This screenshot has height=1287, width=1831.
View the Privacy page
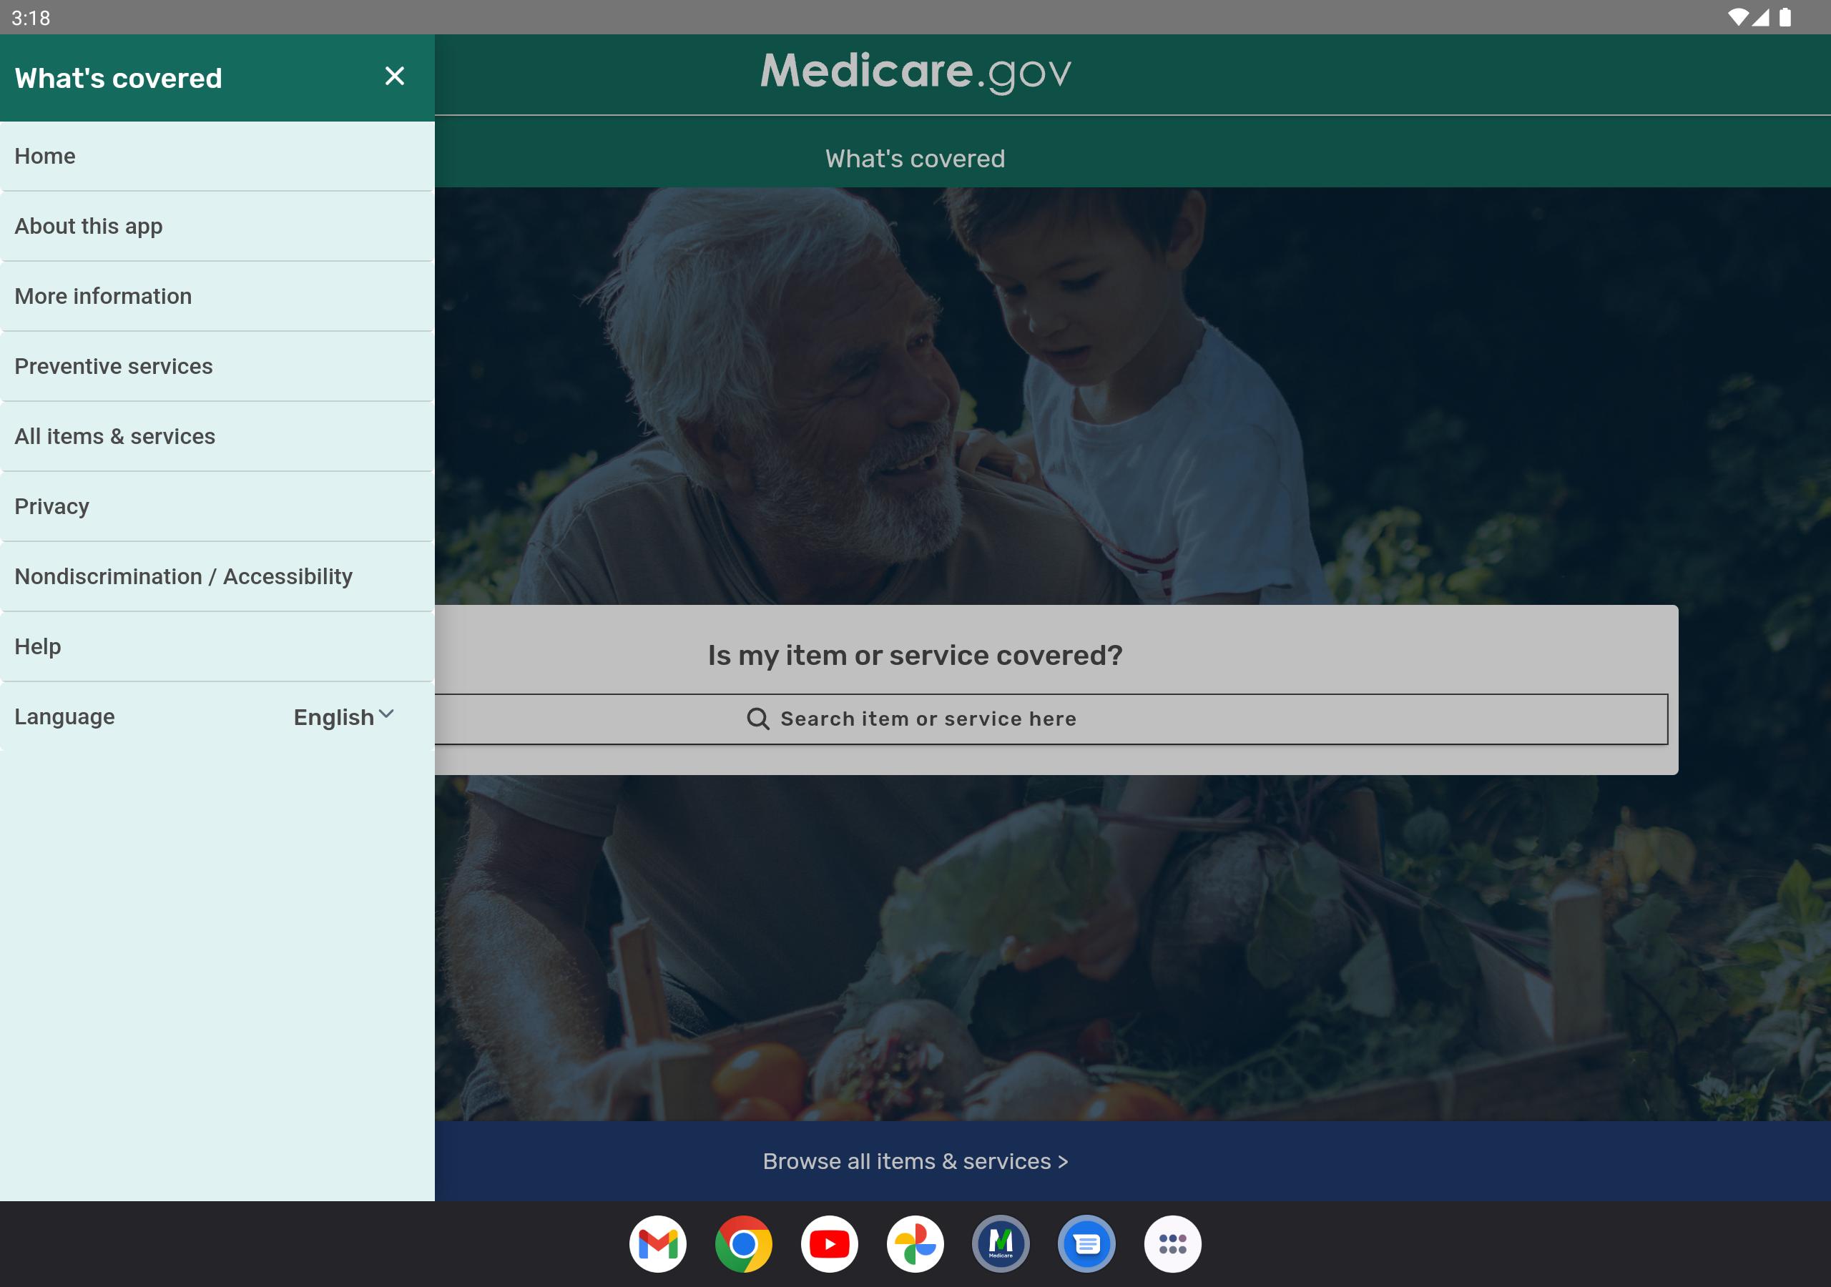pos(217,507)
